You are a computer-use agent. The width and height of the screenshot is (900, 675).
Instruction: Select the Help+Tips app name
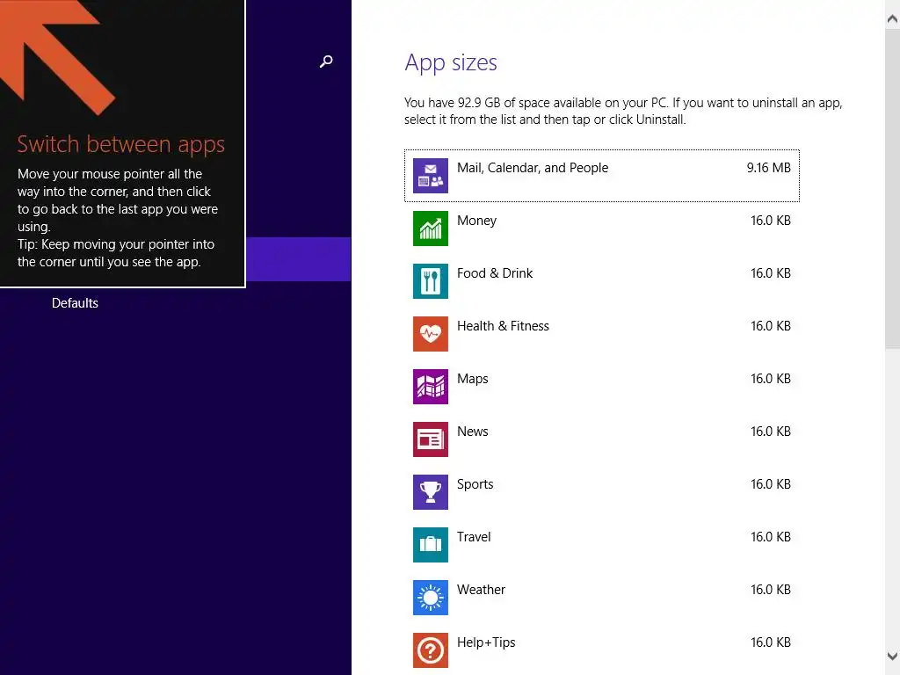click(486, 642)
